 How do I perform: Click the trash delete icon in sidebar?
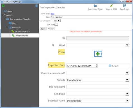[36, 6]
